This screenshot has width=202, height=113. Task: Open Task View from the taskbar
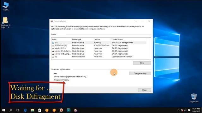click(18, 110)
